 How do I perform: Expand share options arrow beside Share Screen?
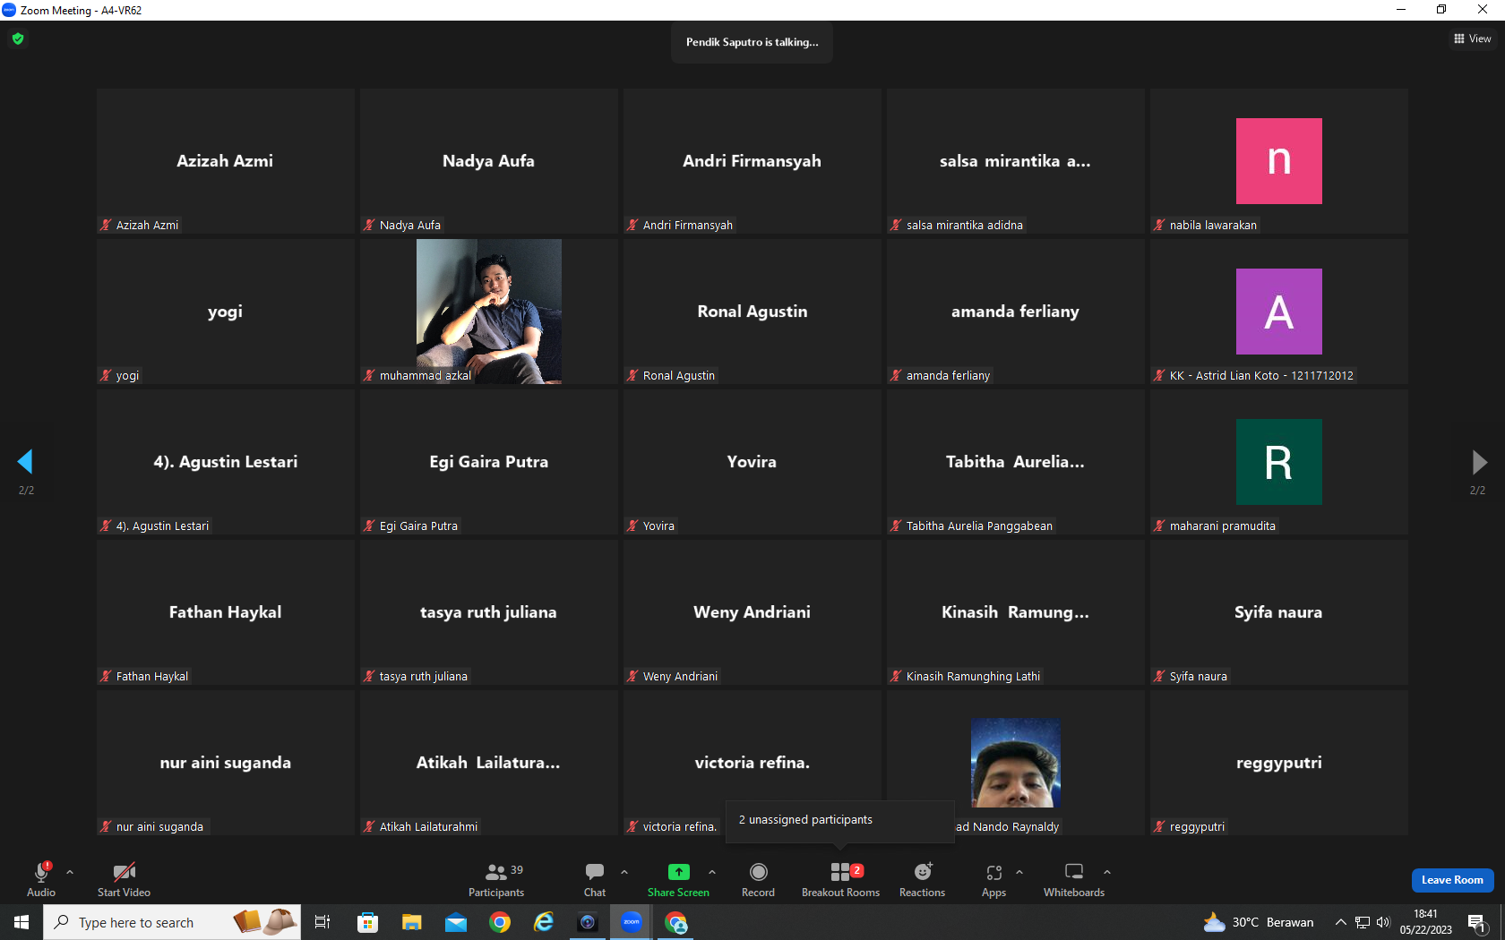[712, 871]
